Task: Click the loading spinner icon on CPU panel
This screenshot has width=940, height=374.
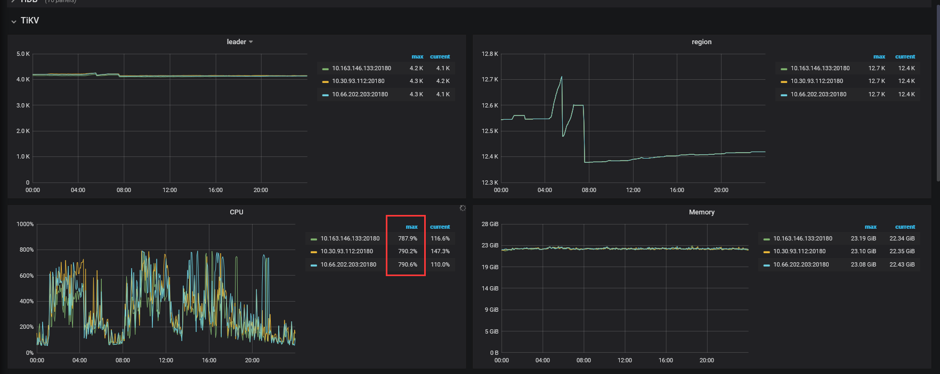Action: [463, 208]
